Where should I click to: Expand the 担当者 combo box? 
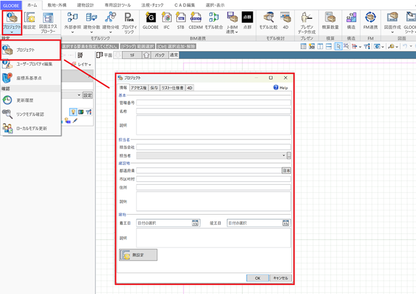pyautogui.click(x=284, y=156)
